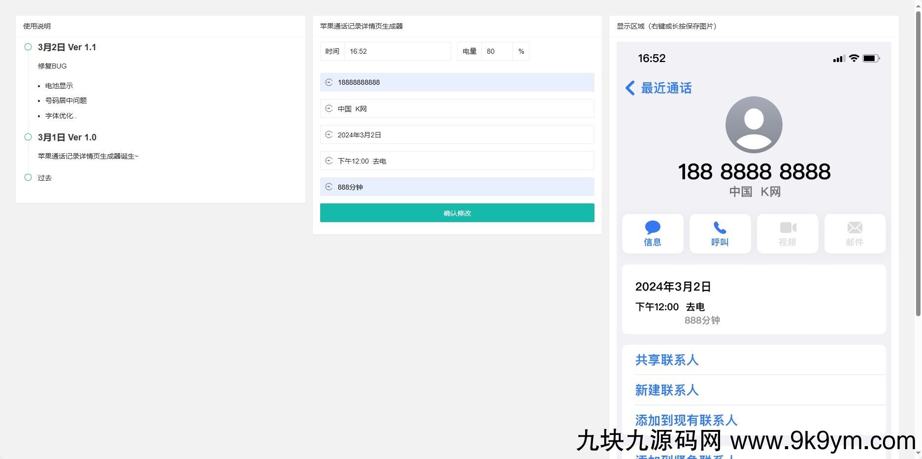Click the edit icon beside 2024年3月2日
Image resolution: width=922 pixels, height=459 pixels.
pyautogui.click(x=329, y=134)
